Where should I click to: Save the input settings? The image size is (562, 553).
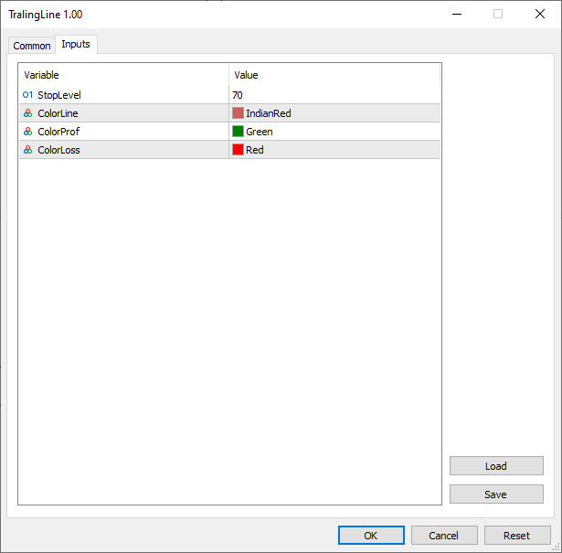tap(496, 495)
